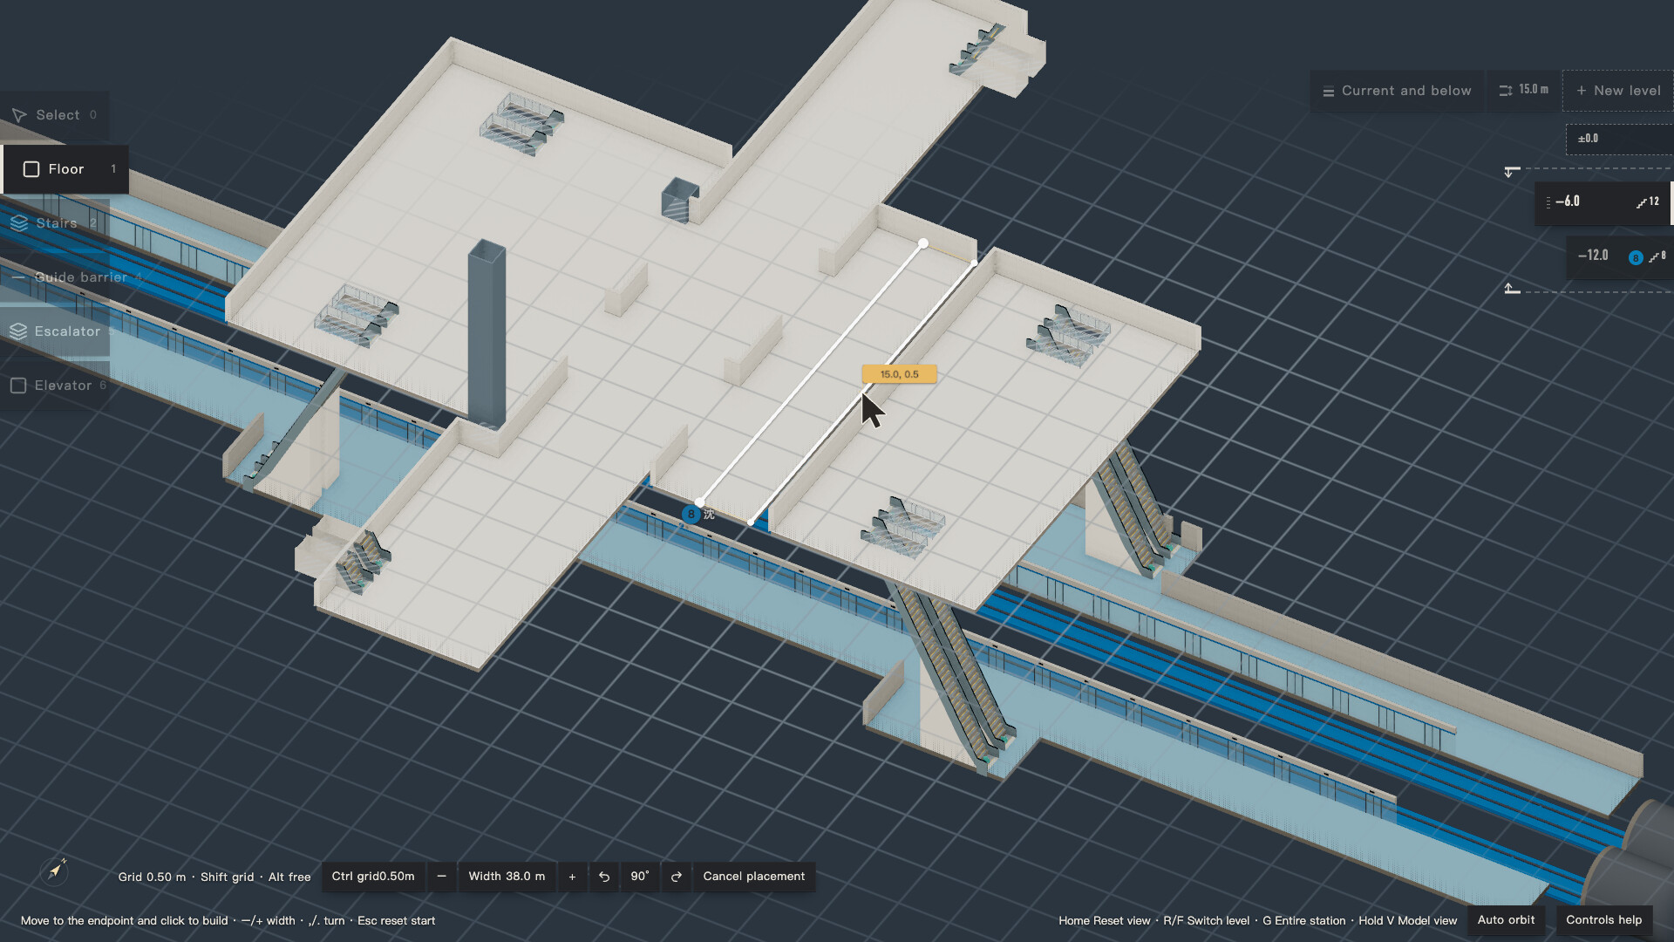The height and width of the screenshot is (942, 1674).
Task: Select the -6.0 level tab
Action: pyautogui.click(x=1603, y=202)
